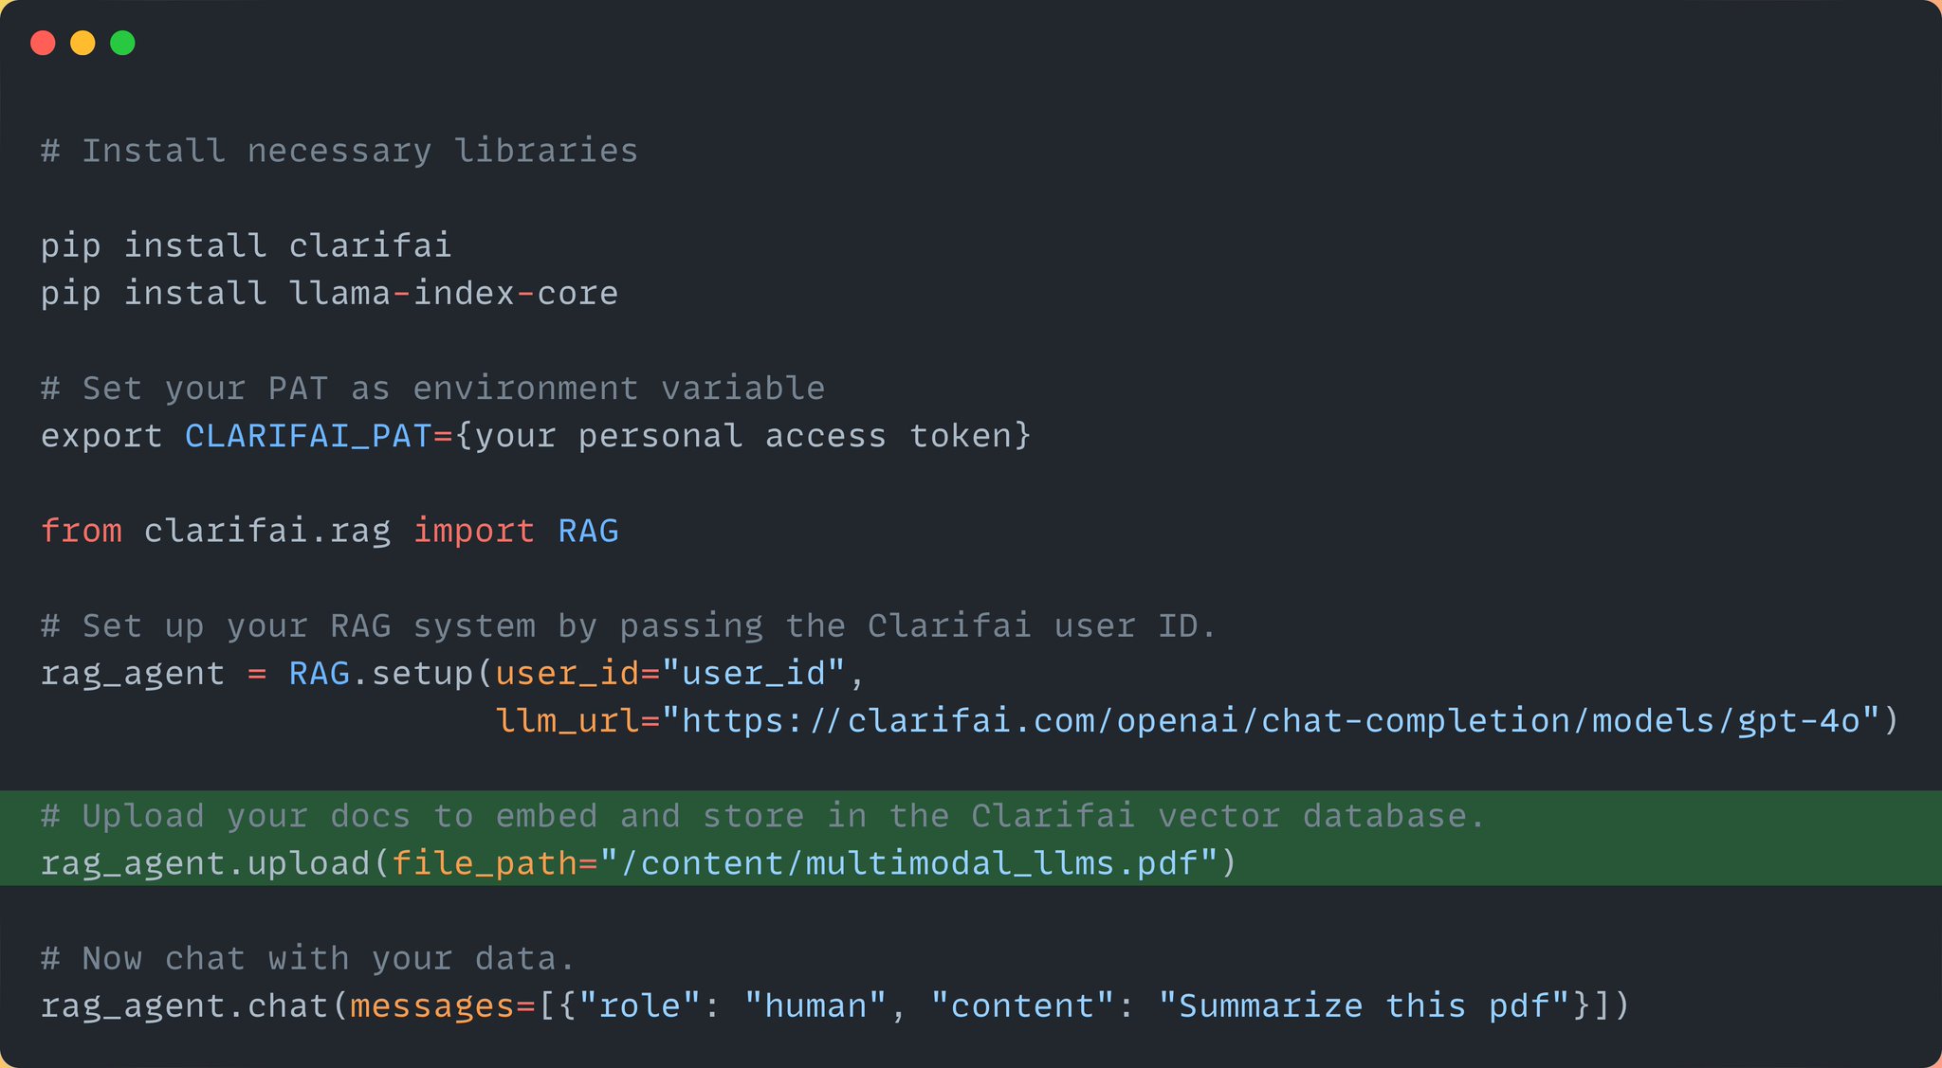Viewport: 1942px width, 1068px height.
Task: Click the "Set up your RAG system" comment
Action: pos(628,625)
